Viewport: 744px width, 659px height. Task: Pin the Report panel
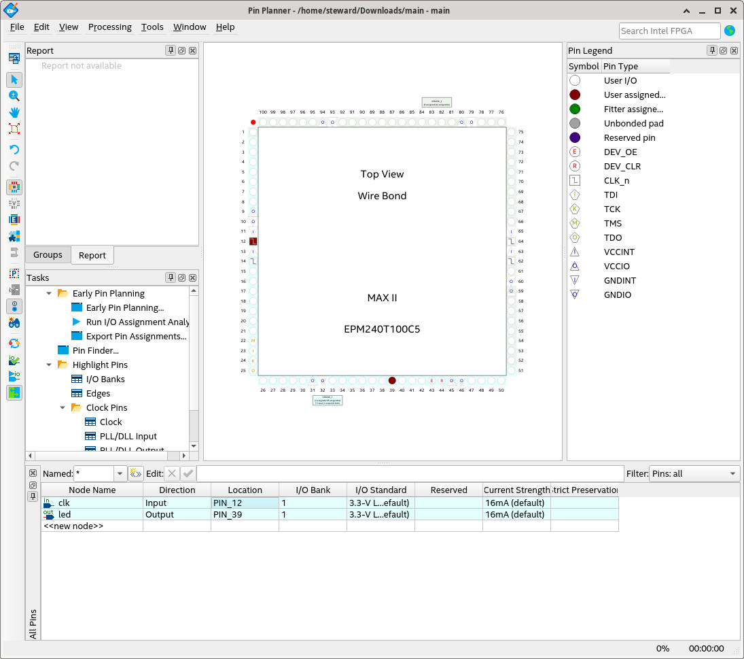tap(171, 50)
